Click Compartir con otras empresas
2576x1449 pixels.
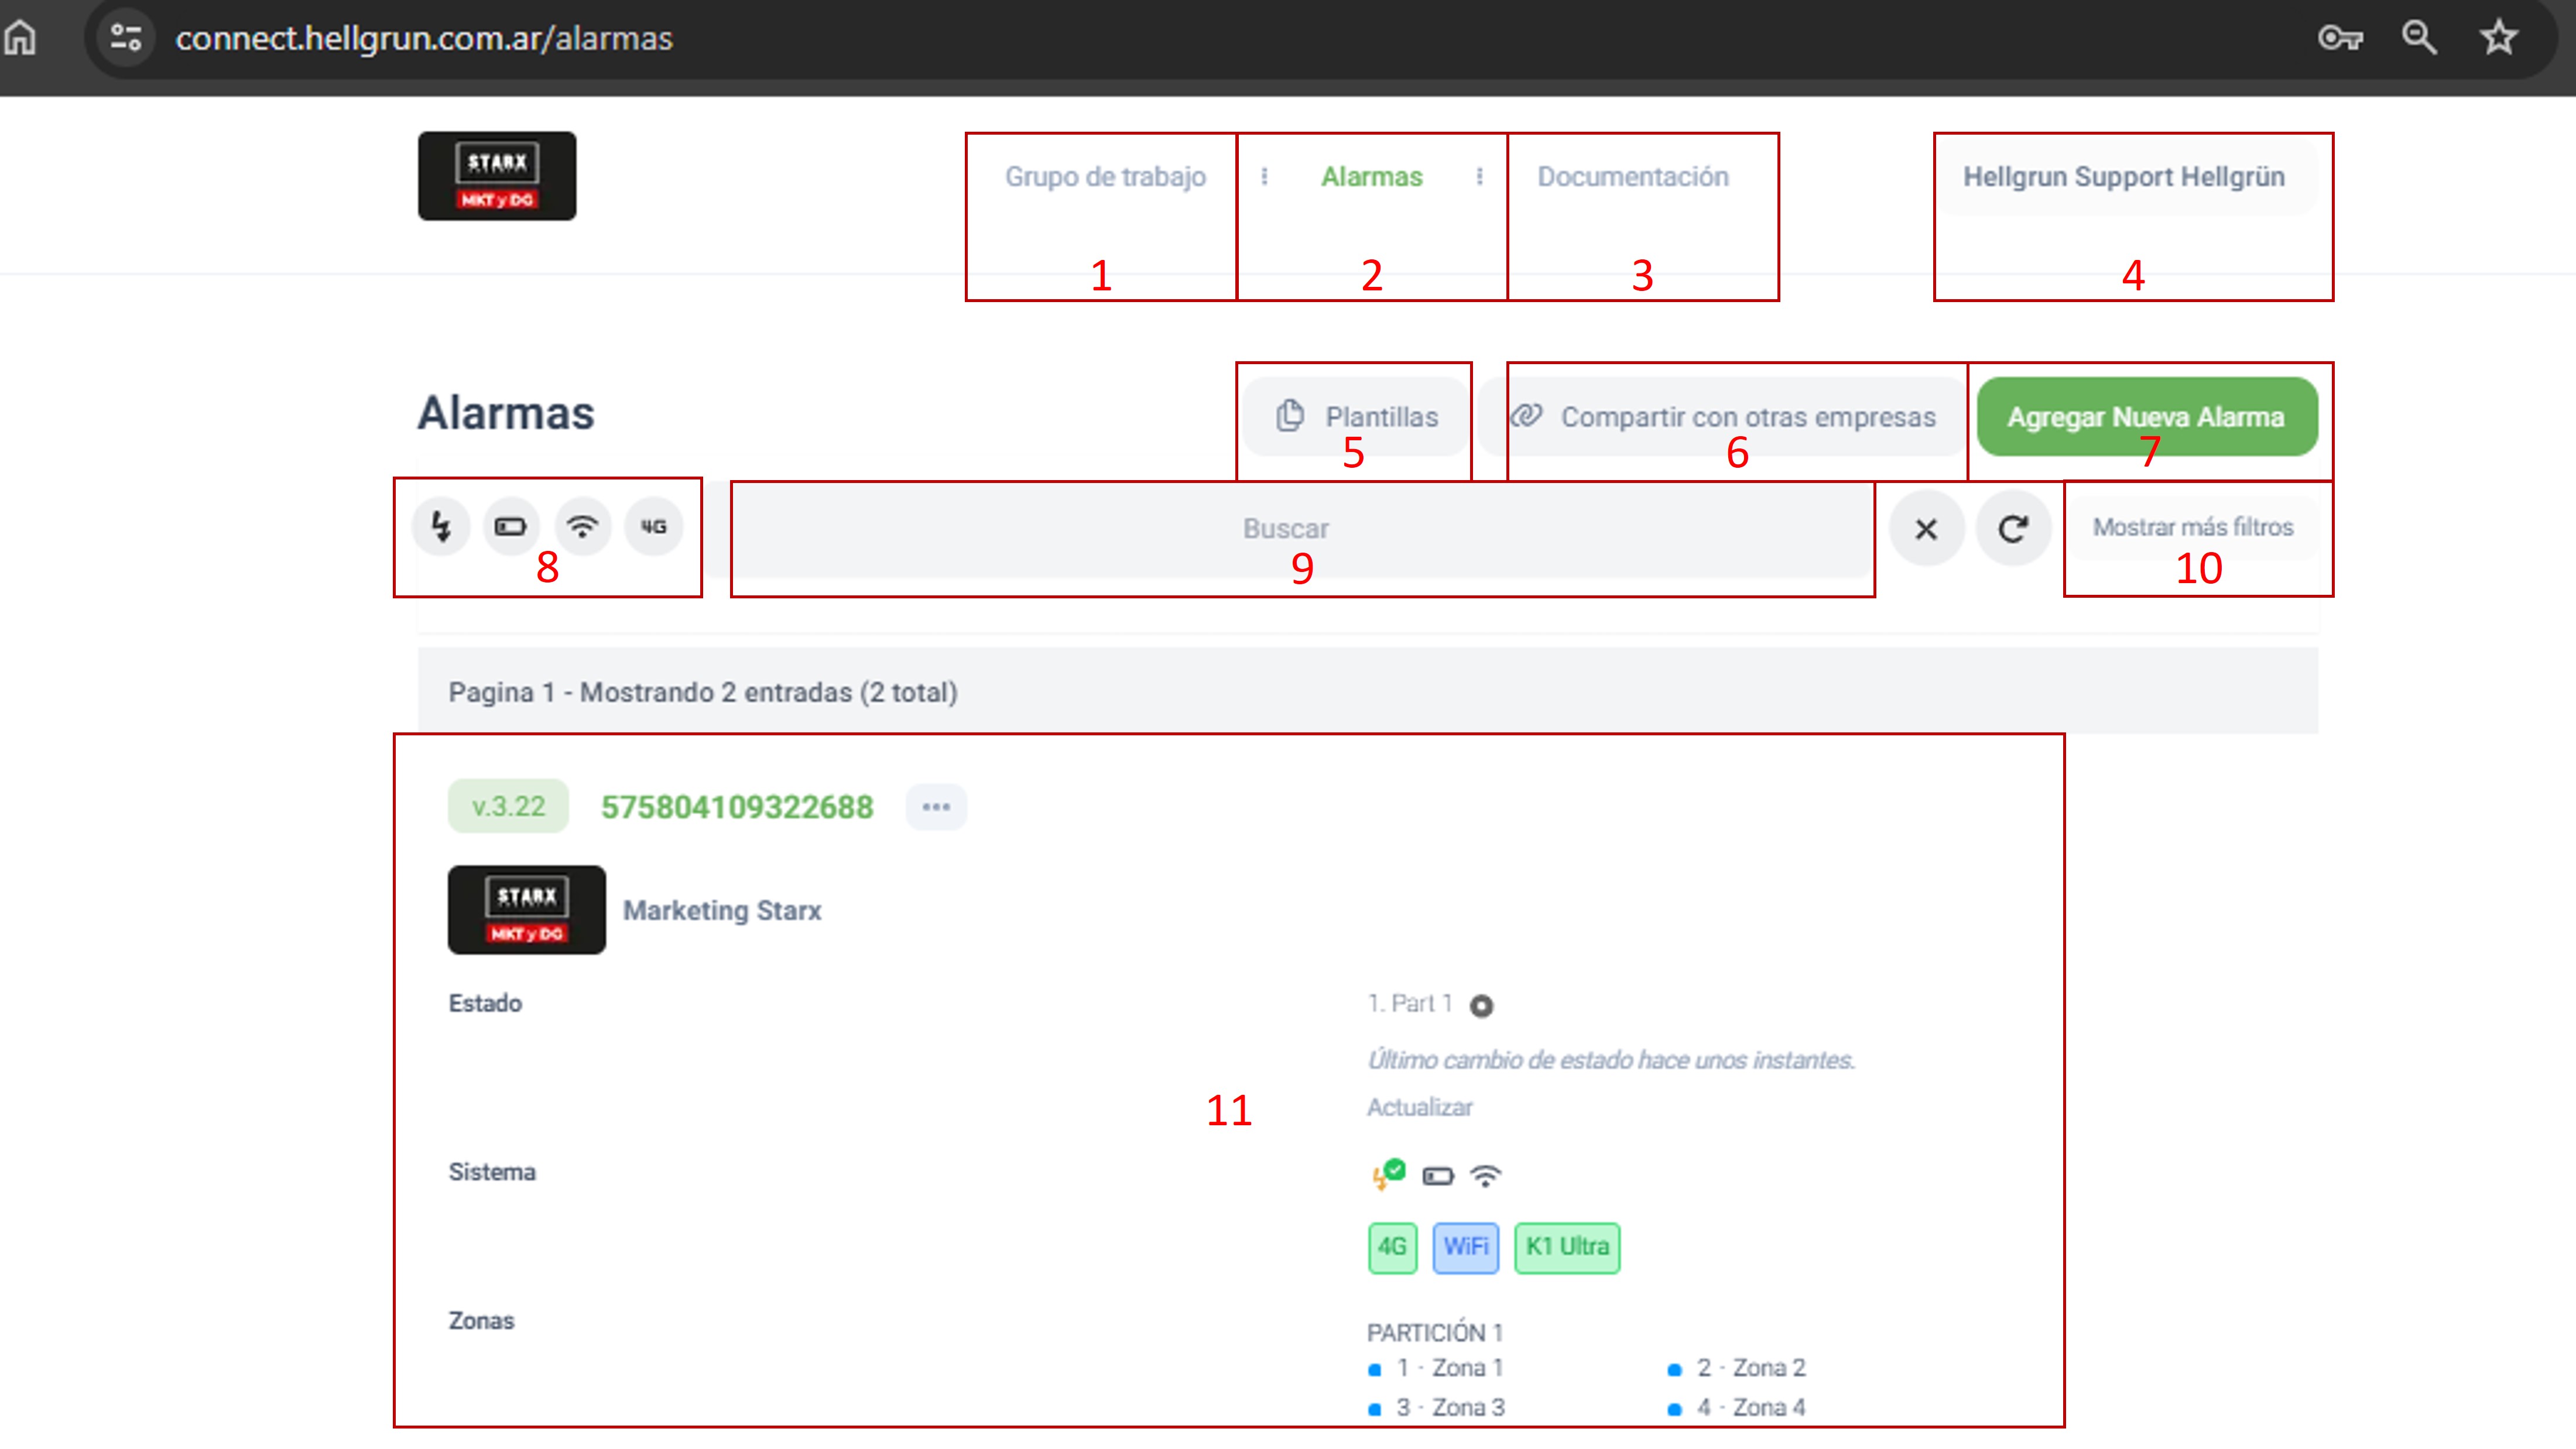(1723, 417)
